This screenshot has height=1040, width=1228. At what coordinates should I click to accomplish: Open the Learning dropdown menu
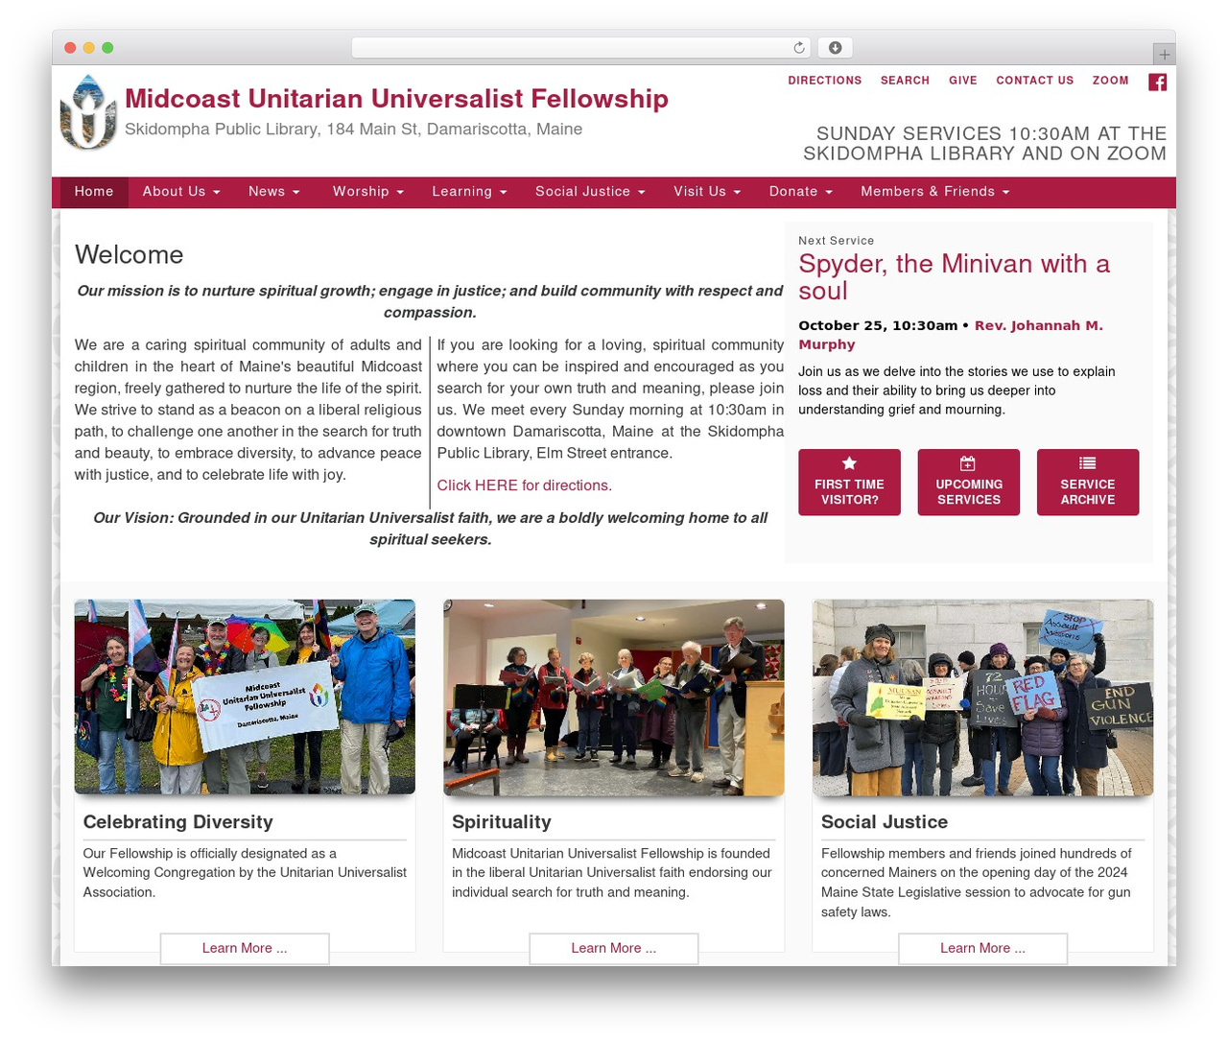tap(469, 192)
